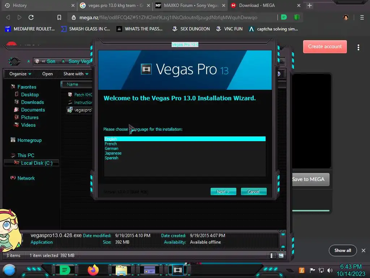370x278 pixels.
Task: Select English installation language
Action: 185,139
